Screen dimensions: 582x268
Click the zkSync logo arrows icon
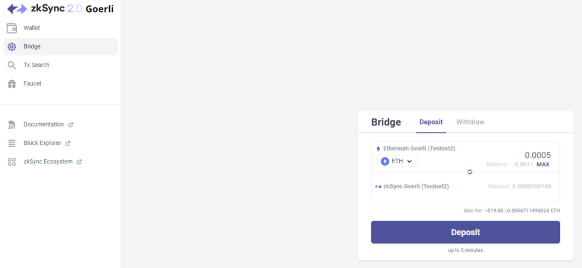pos(17,9)
